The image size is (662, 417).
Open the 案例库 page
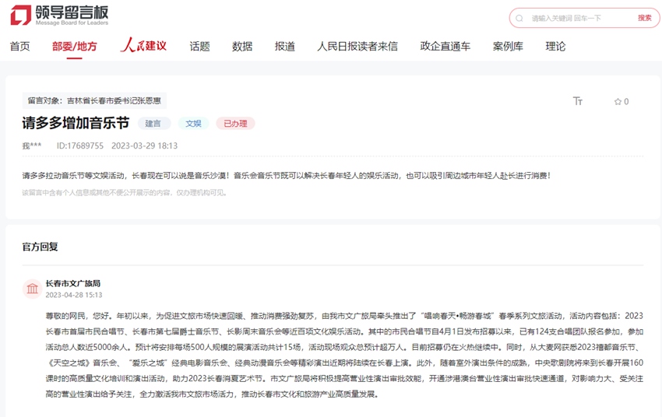tap(508, 47)
